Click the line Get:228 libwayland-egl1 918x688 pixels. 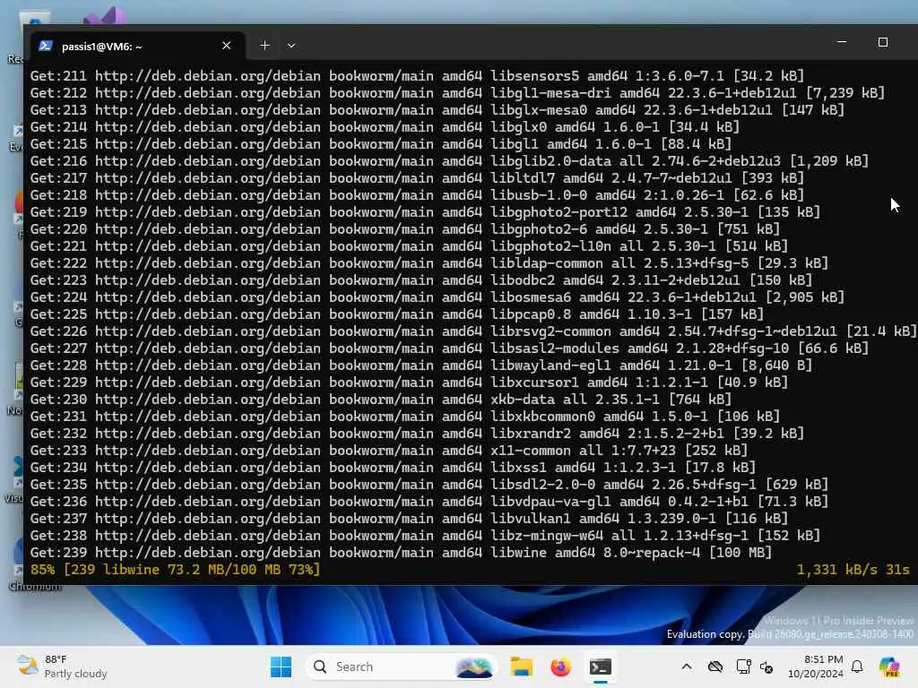pyautogui.click(x=421, y=365)
